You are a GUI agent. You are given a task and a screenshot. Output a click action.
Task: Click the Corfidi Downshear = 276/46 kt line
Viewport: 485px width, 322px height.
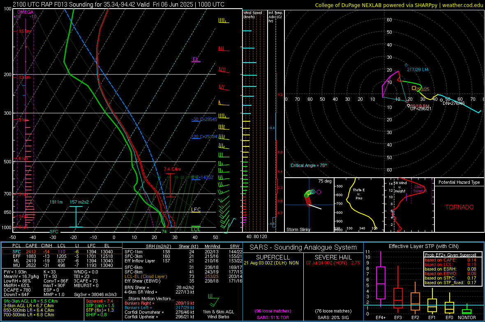coord(159,313)
